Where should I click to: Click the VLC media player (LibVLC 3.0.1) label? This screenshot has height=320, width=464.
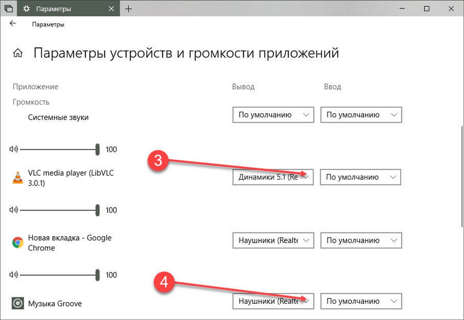click(x=71, y=178)
